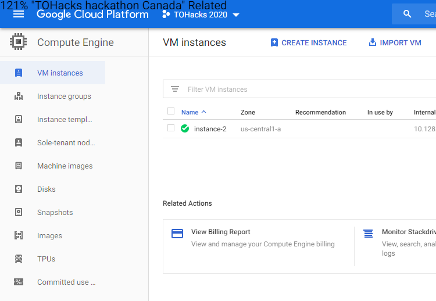This screenshot has height=301, width=436.
Task: Sort by Name column arrow
Action: point(203,112)
